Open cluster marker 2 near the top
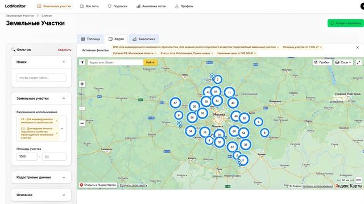 pyautogui.click(x=217, y=79)
